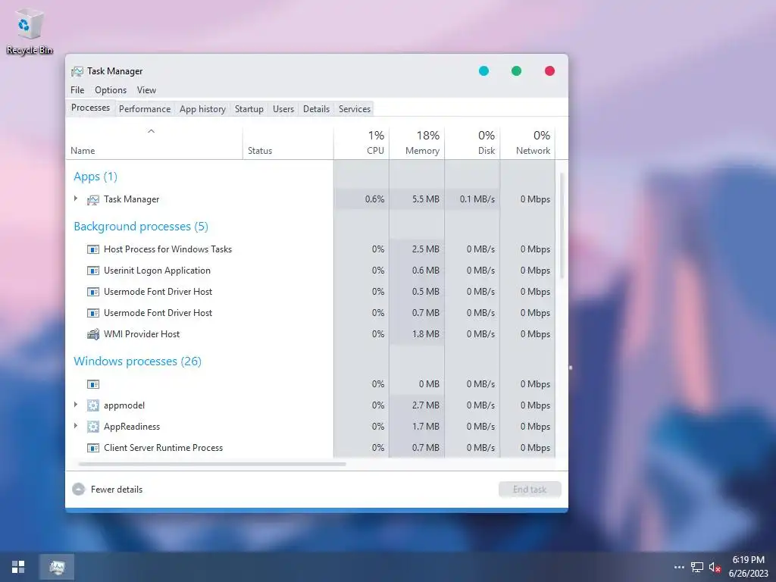Viewport: 776px width, 582px height.
Task: Select the Host Process for Windows Tasks row
Action: (x=310, y=249)
